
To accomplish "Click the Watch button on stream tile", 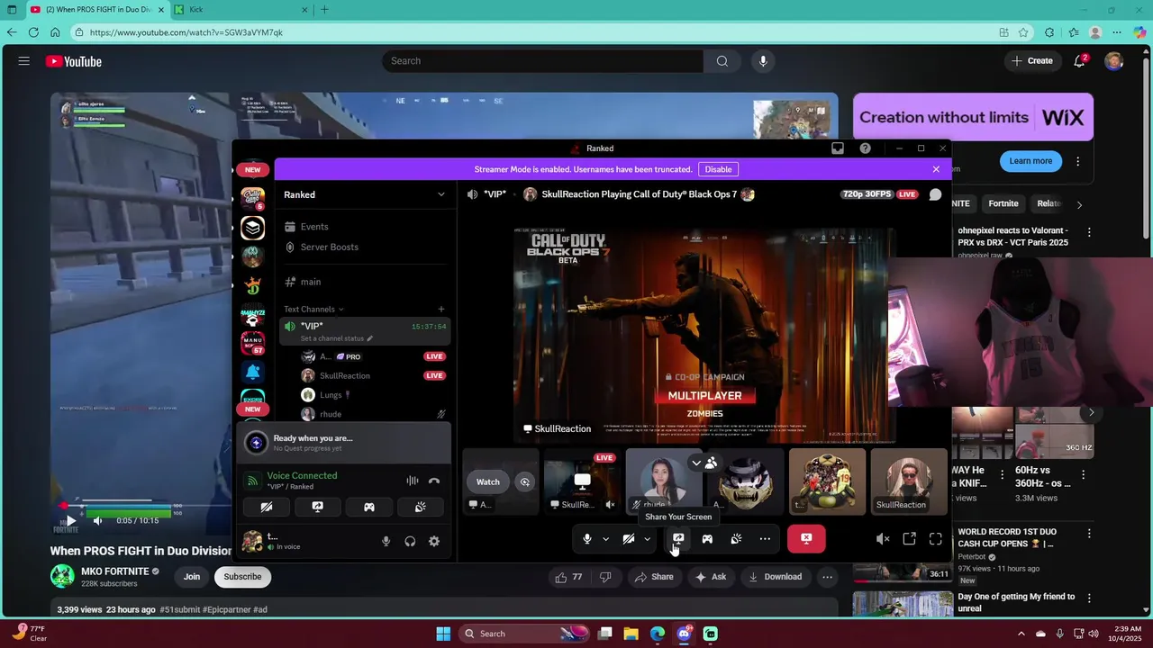I will click(x=488, y=482).
